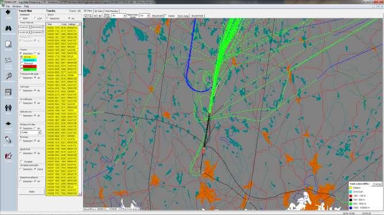The height and width of the screenshot is (215, 384).
Task: Select the pen-shaped icon in the sidebar
Action: pos(8,140)
